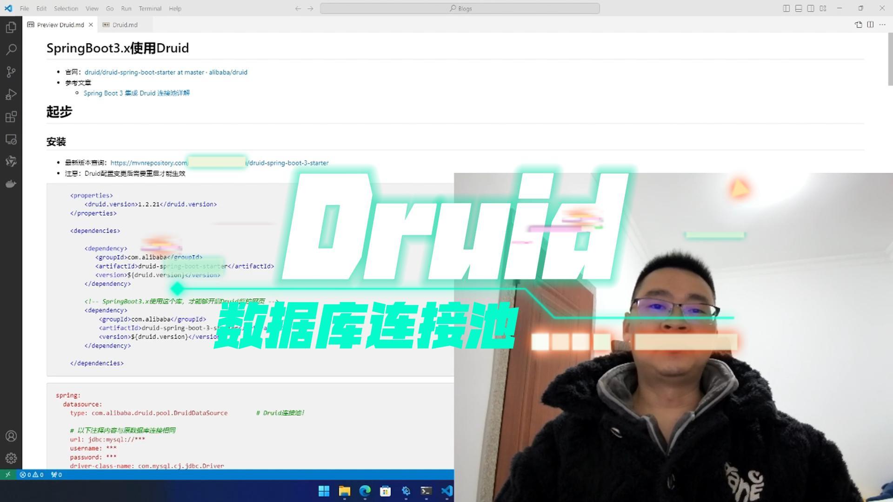Toggle the bottom panel layout icon
The width and height of the screenshot is (893, 502).
pyautogui.click(x=799, y=8)
